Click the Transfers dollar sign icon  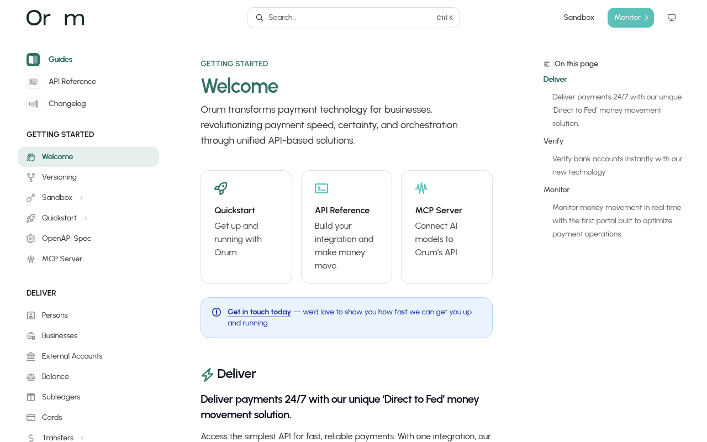pos(31,438)
